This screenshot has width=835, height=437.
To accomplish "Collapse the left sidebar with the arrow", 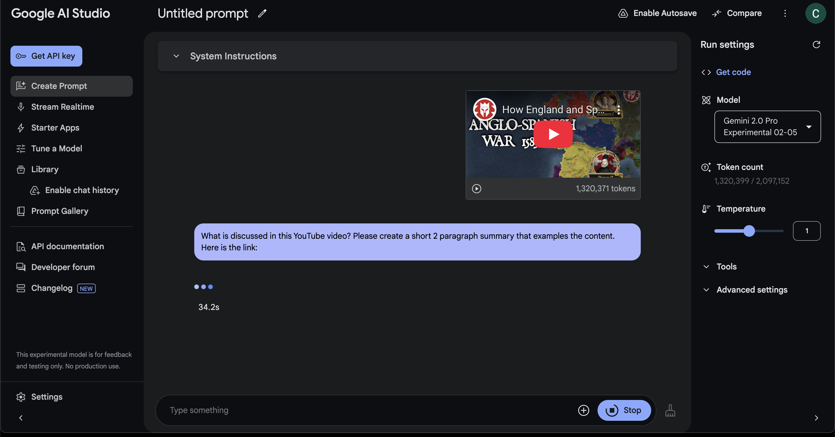I will tap(21, 418).
